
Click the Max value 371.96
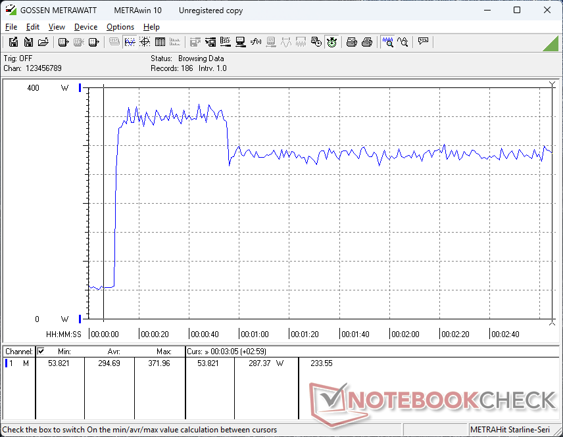(159, 363)
